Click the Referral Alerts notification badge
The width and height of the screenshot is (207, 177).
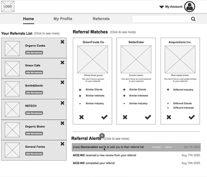click(x=102, y=135)
